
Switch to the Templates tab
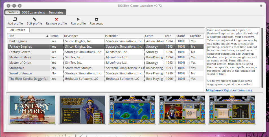click(x=56, y=12)
